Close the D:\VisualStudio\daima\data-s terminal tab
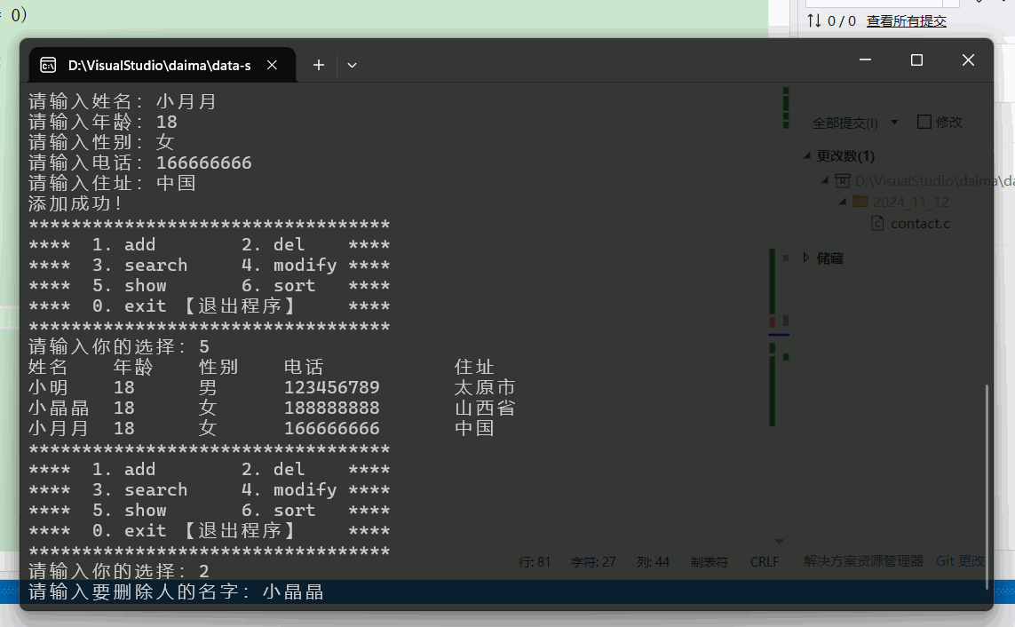 272,66
